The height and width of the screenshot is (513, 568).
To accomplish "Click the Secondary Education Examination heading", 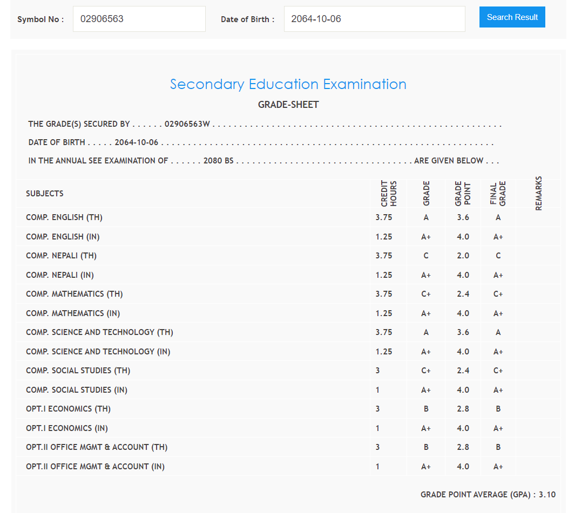I will 288,84.
